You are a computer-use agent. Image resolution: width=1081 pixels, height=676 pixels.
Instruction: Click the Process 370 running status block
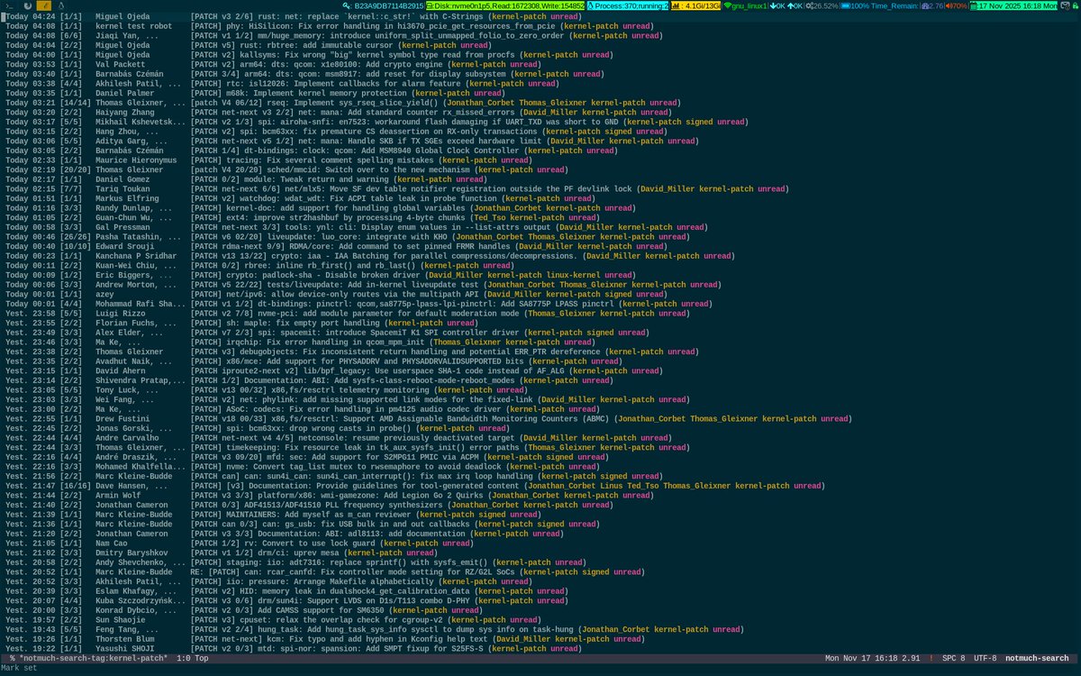coord(629,5)
